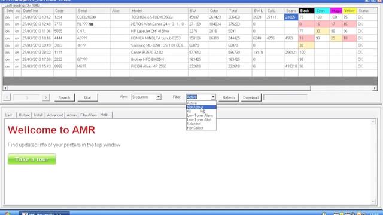Click the Windows Start button
This screenshot has height=215, width=383.
coord(7,214)
